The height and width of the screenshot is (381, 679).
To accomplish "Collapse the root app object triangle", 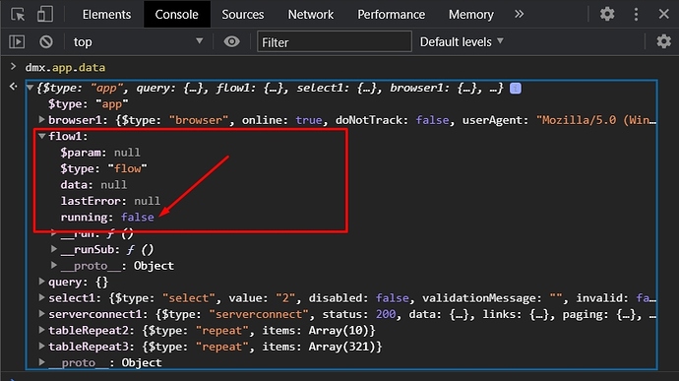I will click(30, 88).
